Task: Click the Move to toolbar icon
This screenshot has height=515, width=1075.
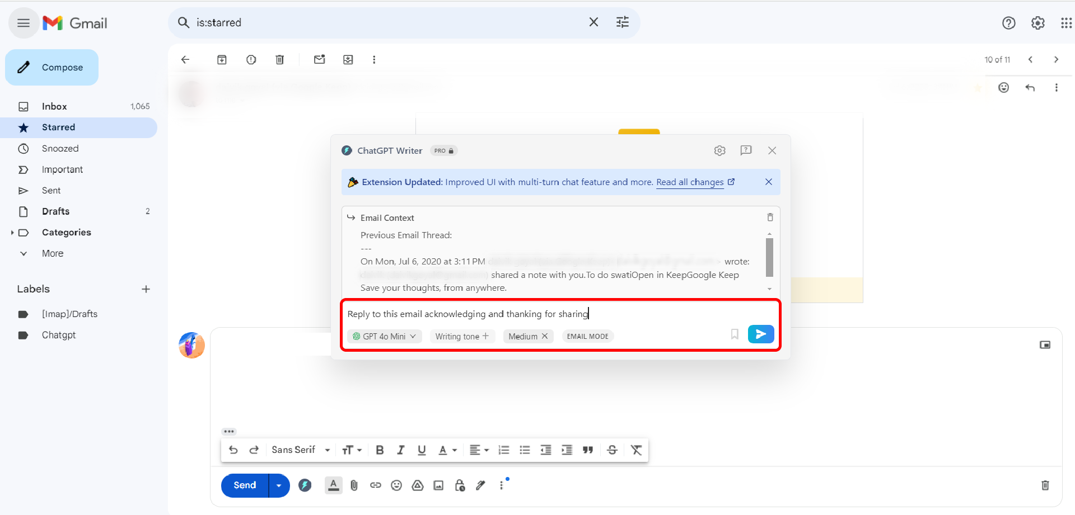Action: coord(348,59)
